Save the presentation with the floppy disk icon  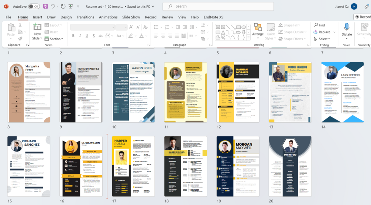point(45,6)
